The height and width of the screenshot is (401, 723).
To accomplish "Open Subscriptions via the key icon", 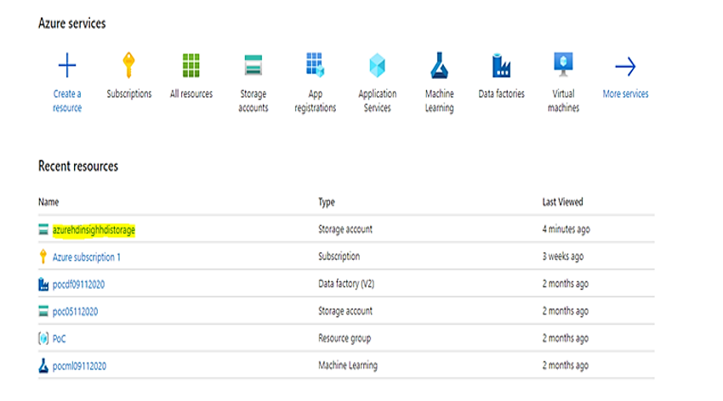I will (x=128, y=65).
